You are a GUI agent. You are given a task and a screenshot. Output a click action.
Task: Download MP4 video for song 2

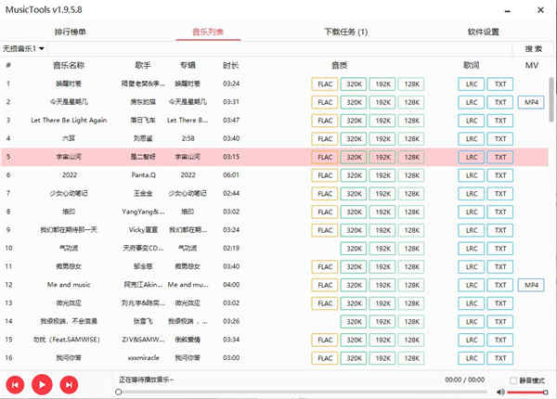point(531,102)
